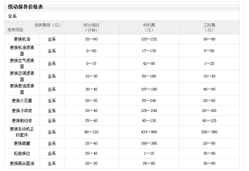Click the 0~15 time estimate cell
249x171 pixels.
(x=91, y=63)
